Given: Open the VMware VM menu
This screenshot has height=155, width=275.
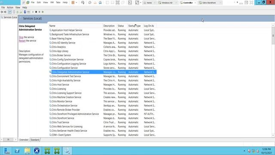Looking at the screenshot, I should 52,3.
